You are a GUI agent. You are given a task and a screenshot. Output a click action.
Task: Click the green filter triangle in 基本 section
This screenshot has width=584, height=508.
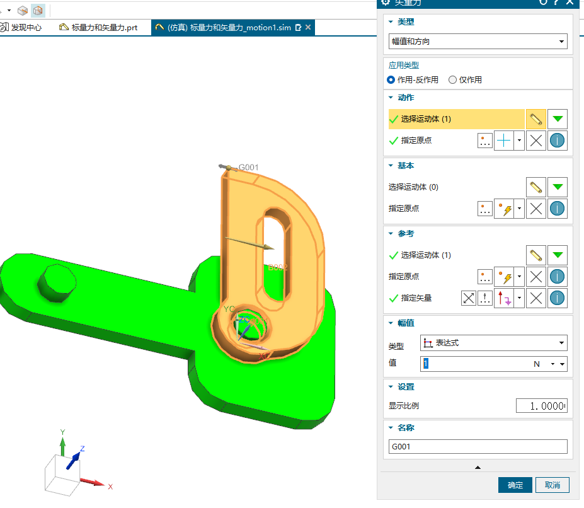pos(558,187)
